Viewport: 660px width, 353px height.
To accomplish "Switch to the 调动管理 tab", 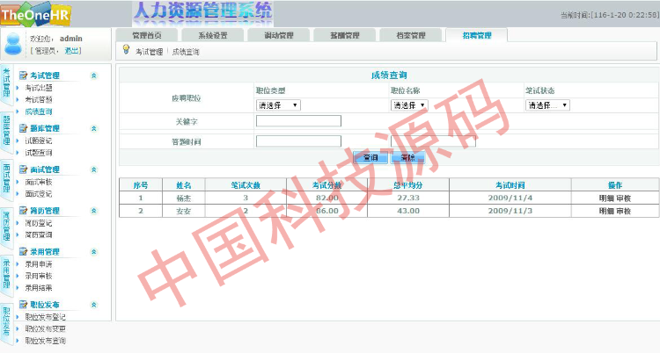I will [x=279, y=35].
